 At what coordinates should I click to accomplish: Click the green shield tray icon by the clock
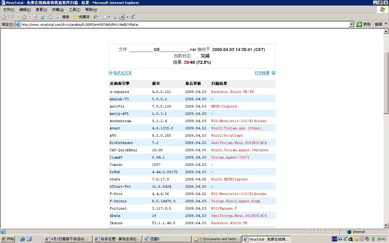(373, 239)
